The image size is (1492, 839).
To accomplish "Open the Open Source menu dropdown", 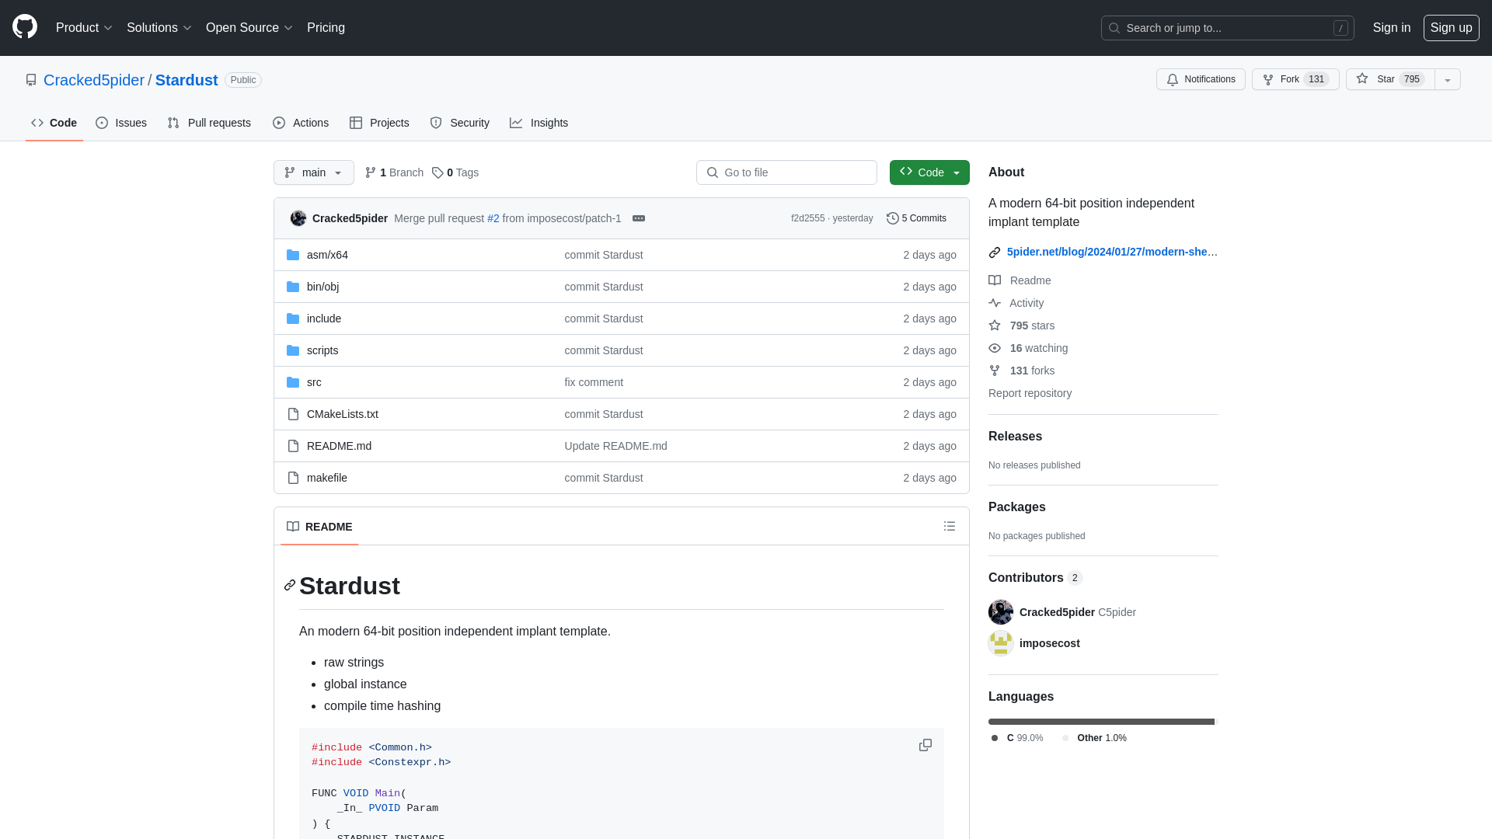I will 249,28.
